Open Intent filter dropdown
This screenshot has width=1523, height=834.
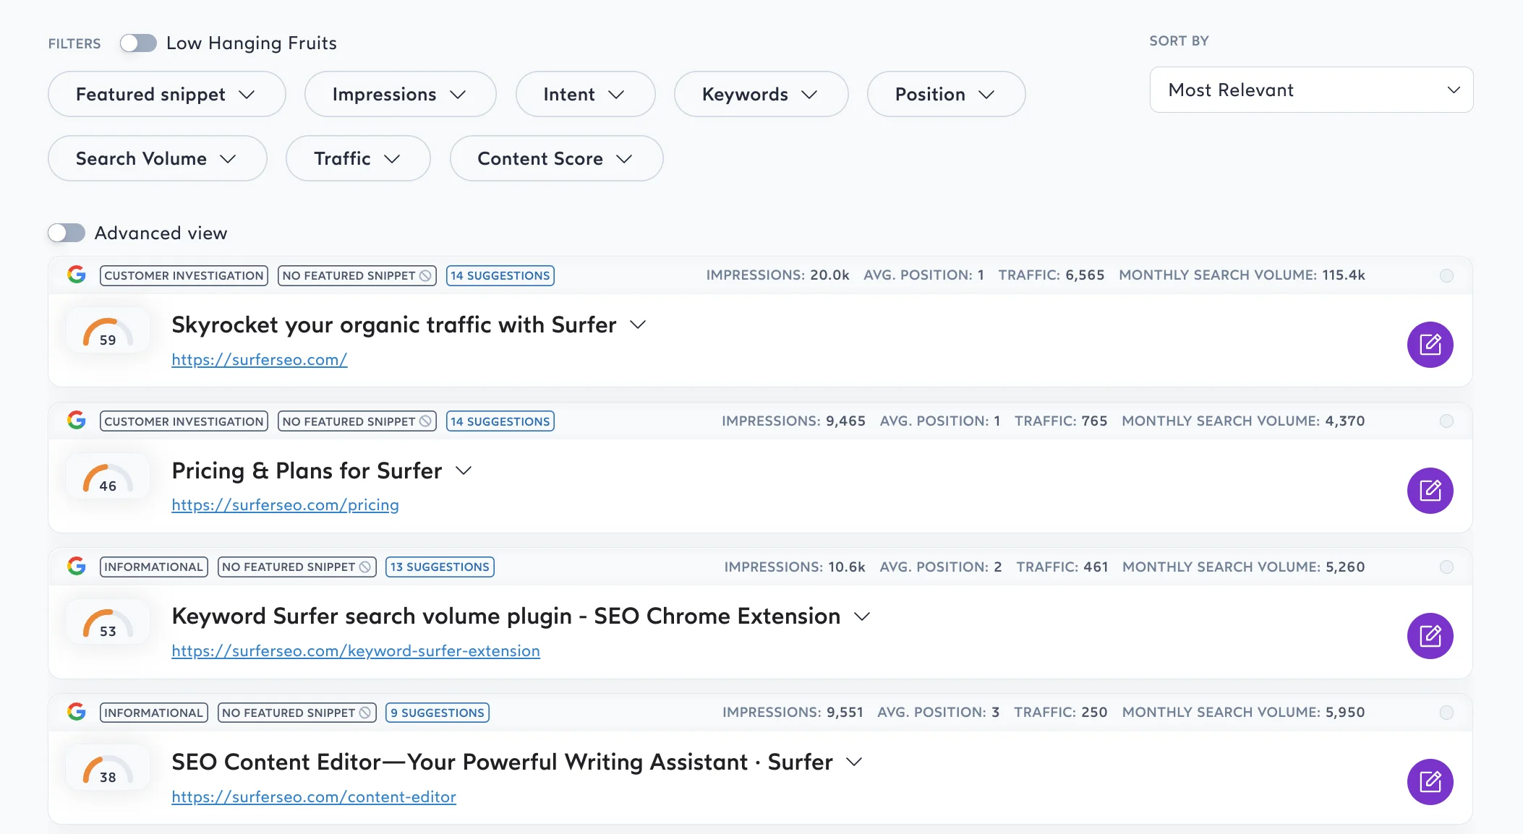tap(585, 94)
